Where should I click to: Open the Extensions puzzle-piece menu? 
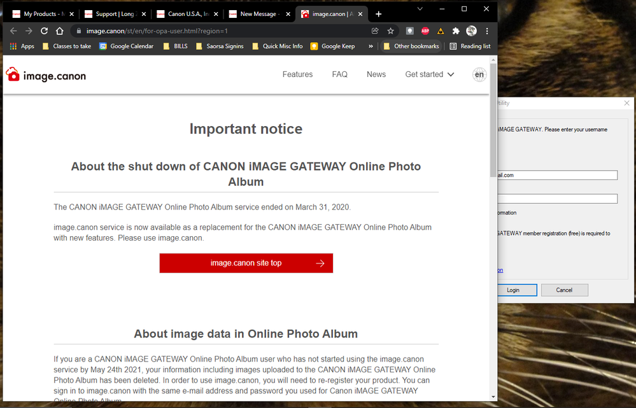(x=456, y=31)
